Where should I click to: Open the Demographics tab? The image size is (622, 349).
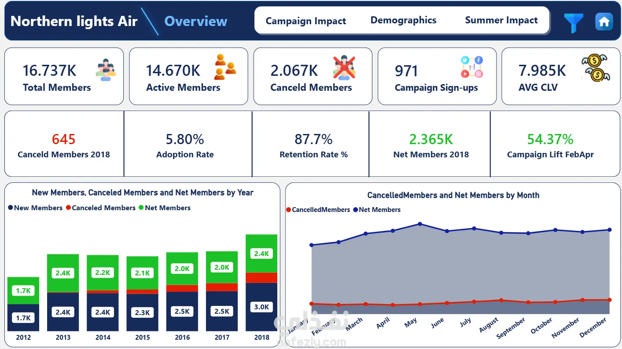tap(403, 20)
